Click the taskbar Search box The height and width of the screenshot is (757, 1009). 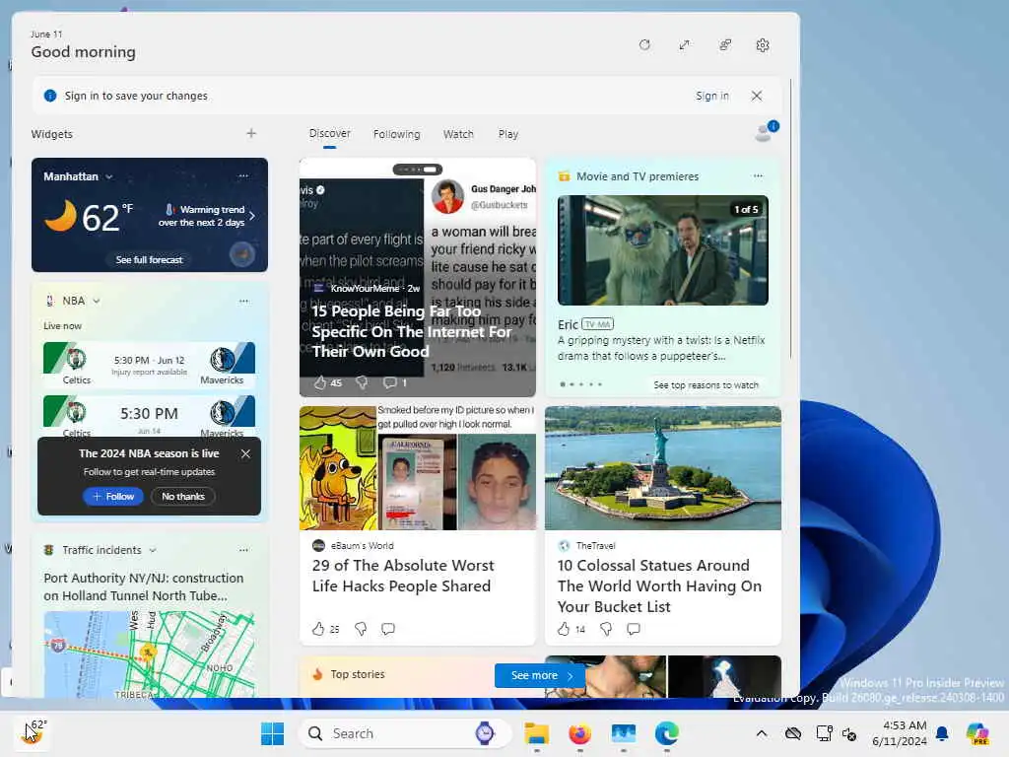[405, 733]
